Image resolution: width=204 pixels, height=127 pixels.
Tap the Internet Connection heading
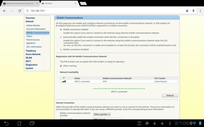click(65, 103)
